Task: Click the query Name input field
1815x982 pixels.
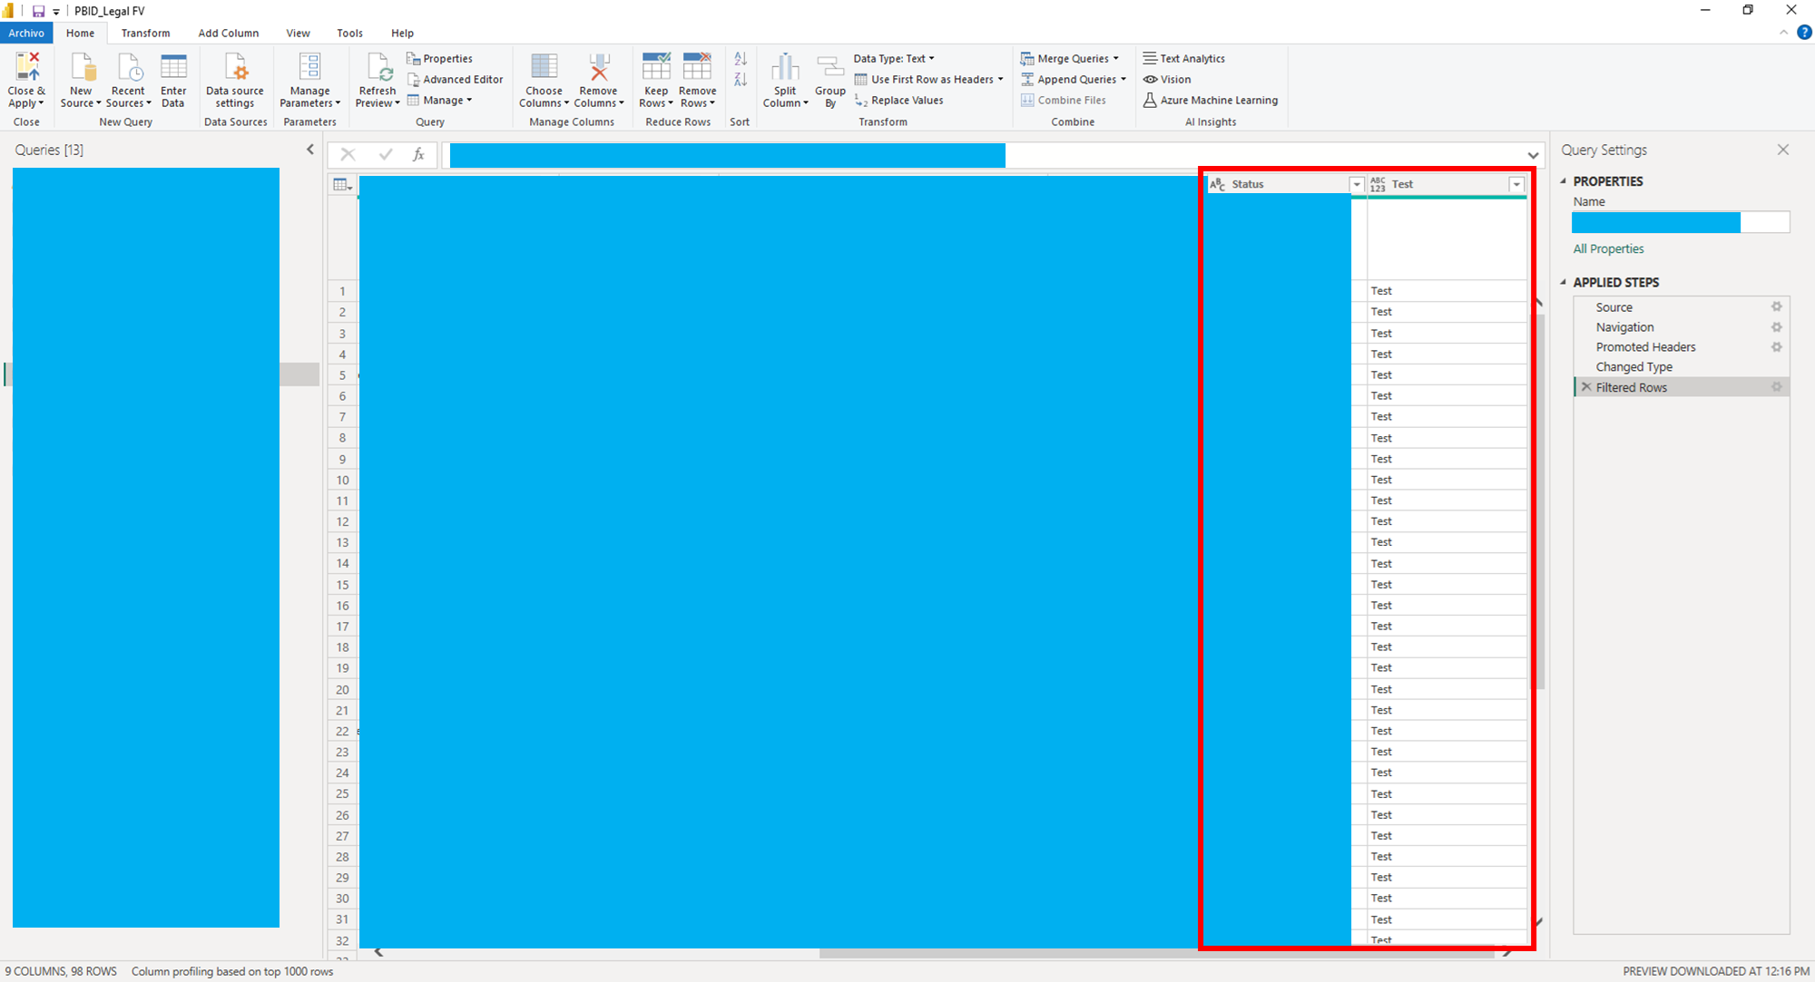Action: [1681, 222]
